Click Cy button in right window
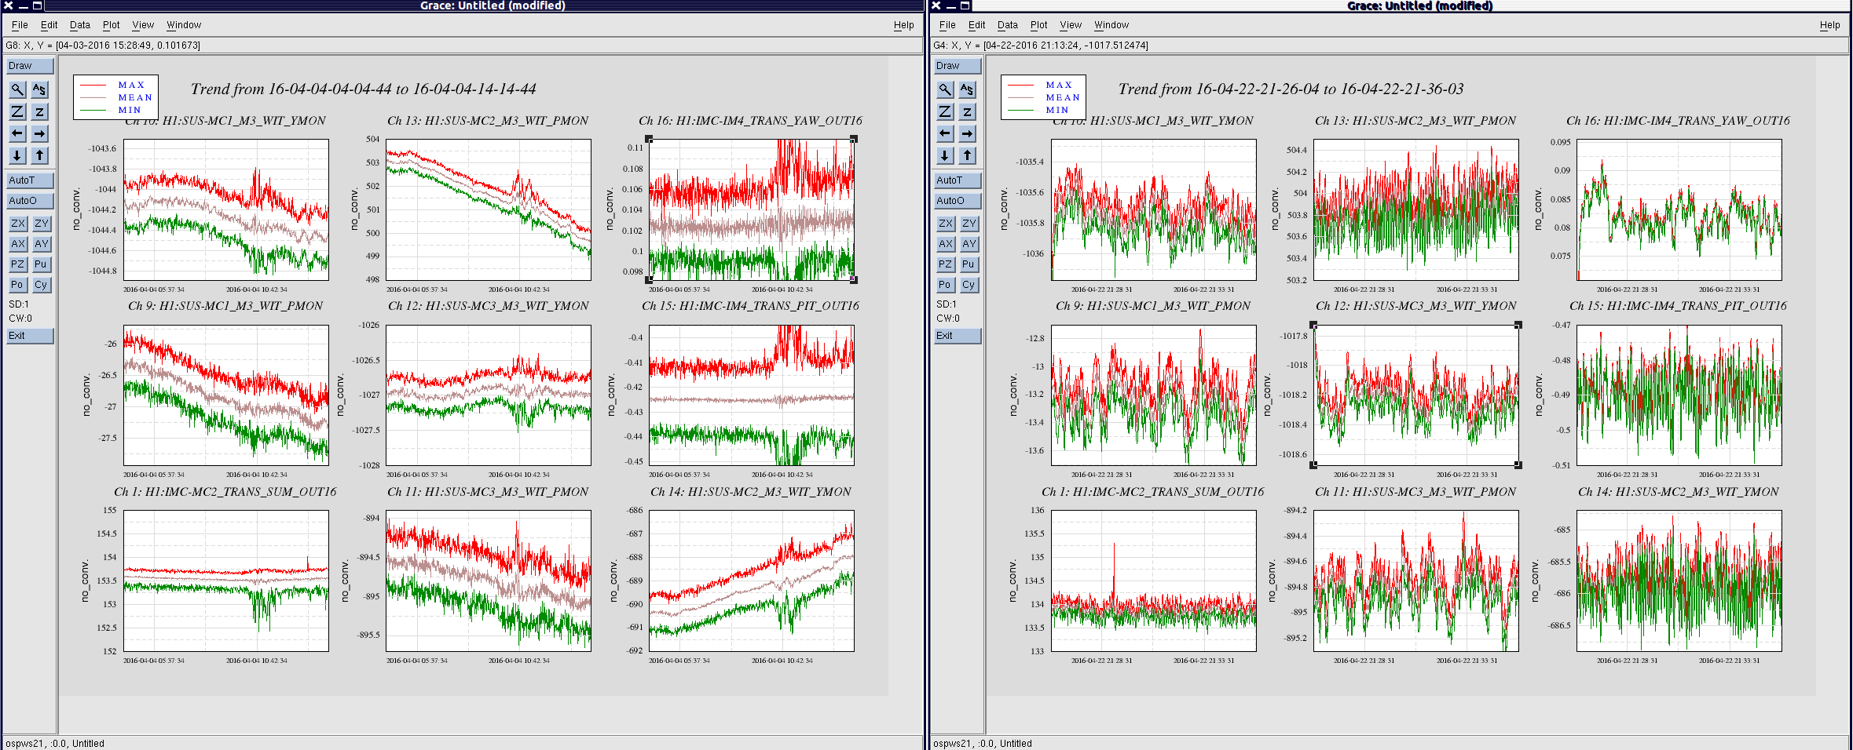Viewport: 1853px width, 750px height. tap(969, 285)
